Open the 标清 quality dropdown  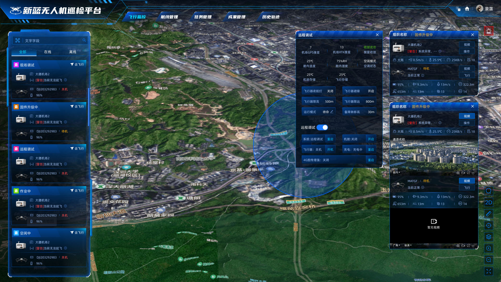tap(408, 245)
